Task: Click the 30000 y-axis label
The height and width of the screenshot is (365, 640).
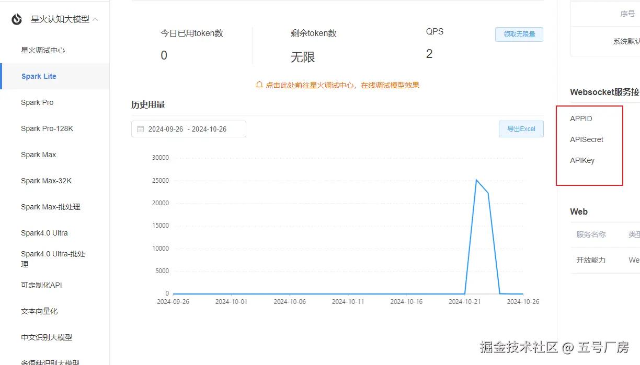Action: click(x=160, y=158)
